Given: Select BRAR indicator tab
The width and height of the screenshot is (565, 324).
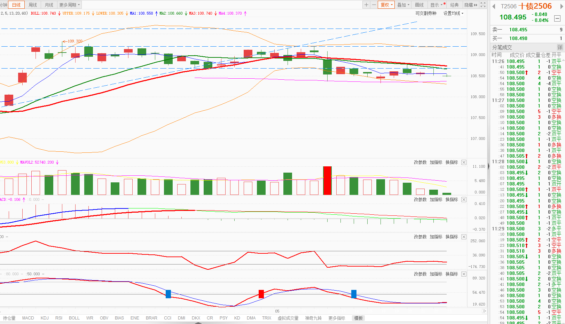Looking at the screenshot, I should pos(151,318).
